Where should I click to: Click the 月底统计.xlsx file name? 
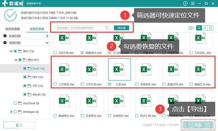(121, 116)
